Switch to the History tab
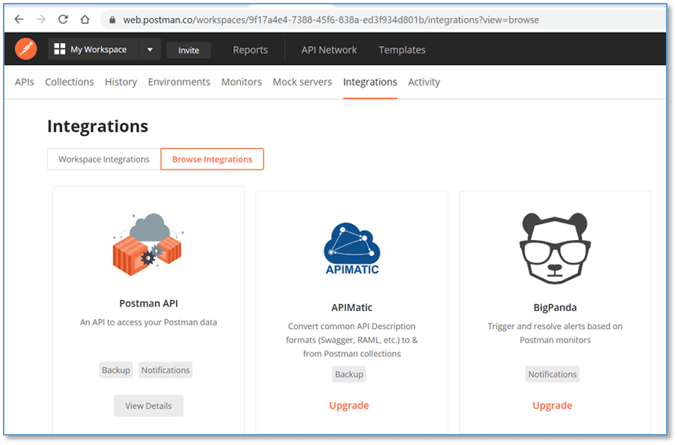This screenshot has width=677, height=445. 121,82
